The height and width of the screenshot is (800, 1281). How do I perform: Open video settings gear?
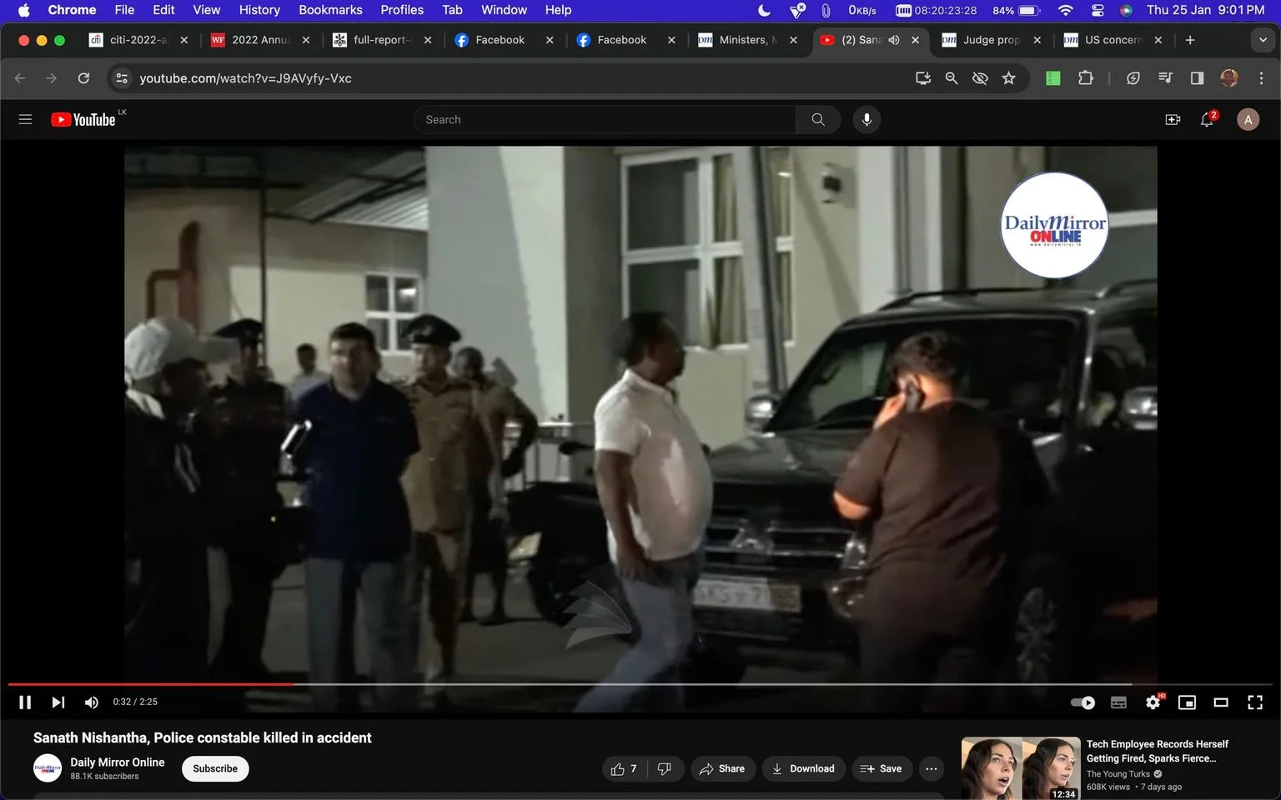(1153, 702)
